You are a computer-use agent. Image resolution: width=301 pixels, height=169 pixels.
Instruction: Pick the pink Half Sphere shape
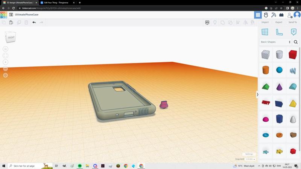tap(266, 119)
